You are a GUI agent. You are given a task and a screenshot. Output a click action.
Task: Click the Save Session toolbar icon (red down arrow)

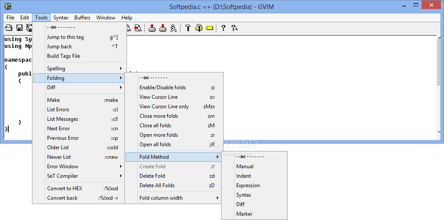163,28
